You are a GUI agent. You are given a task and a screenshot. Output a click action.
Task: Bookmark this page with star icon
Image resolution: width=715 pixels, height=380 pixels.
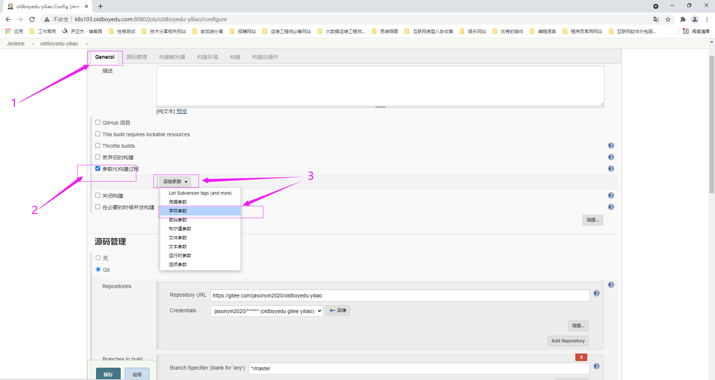point(668,19)
